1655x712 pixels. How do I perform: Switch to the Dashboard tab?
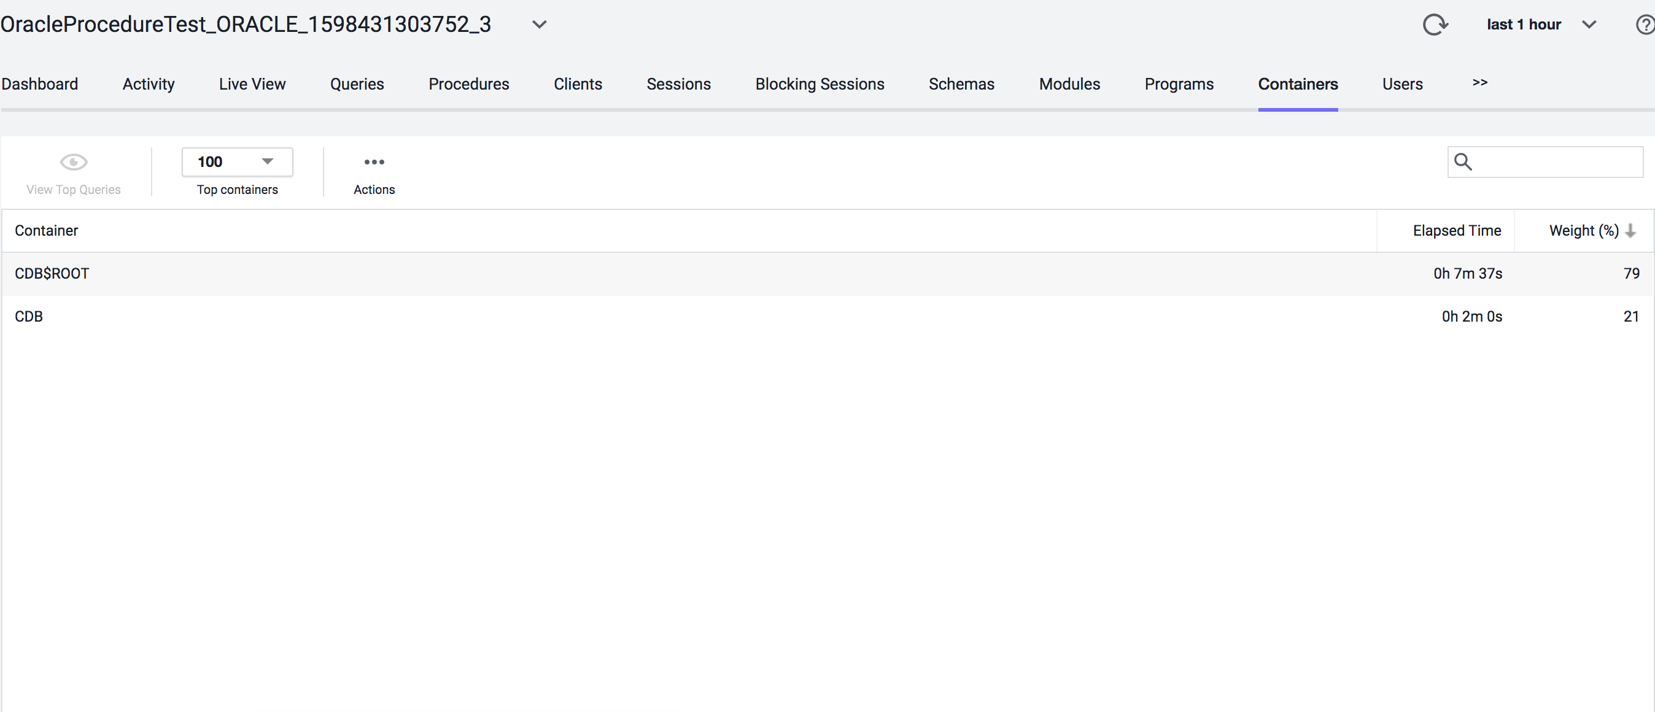pyautogui.click(x=40, y=84)
